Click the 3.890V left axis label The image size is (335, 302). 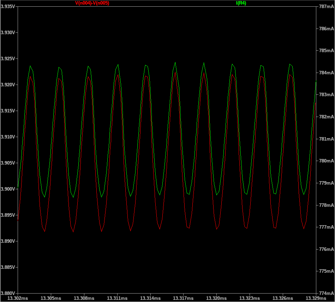(8, 241)
